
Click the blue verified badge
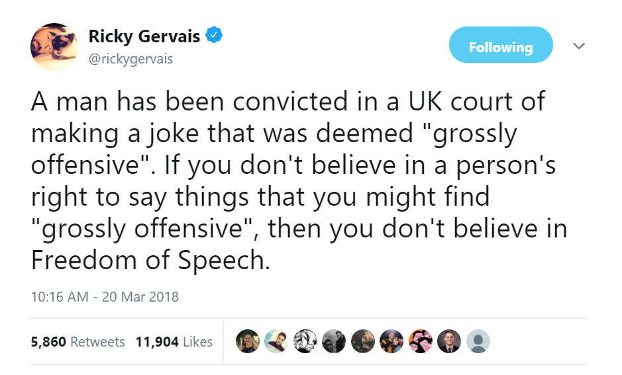[x=214, y=35]
